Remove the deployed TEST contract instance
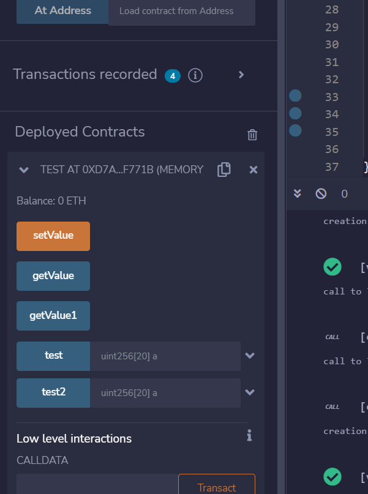 click(253, 170)
